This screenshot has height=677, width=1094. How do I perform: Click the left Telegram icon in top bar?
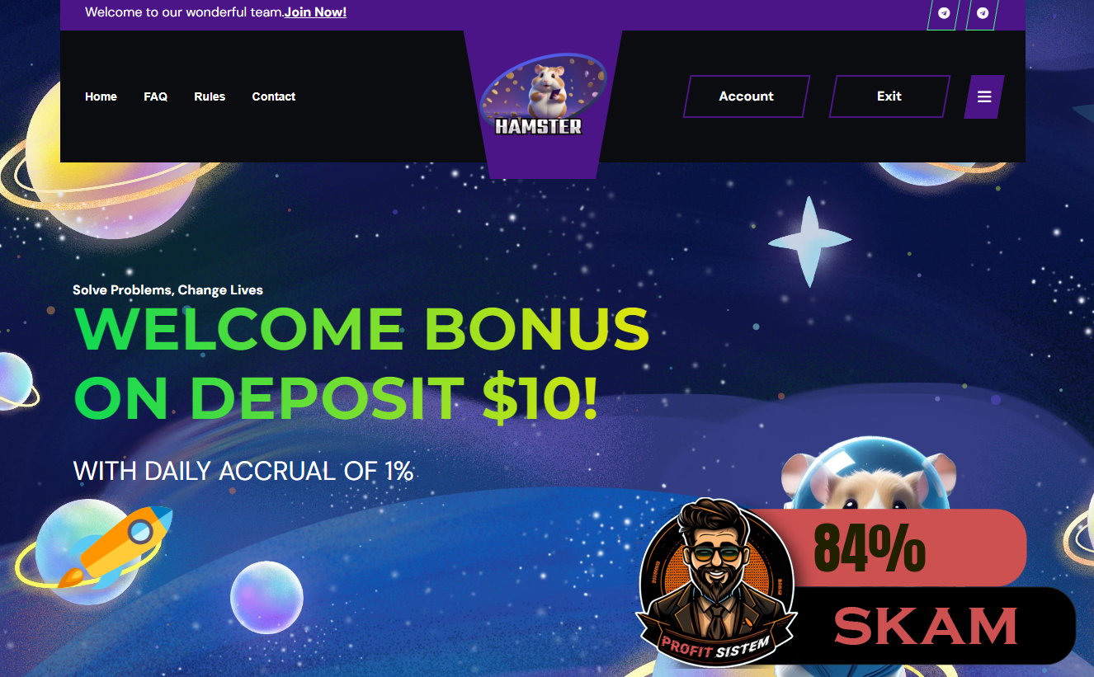[944, 13]
